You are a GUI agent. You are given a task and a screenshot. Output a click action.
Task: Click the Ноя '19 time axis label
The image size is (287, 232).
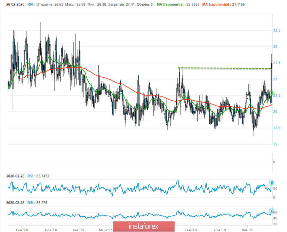click(x=220, y=230)
